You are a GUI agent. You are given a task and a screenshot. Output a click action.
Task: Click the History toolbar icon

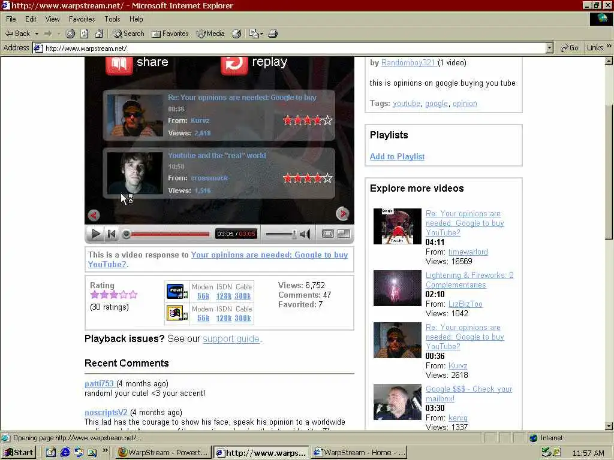point(236,34)
